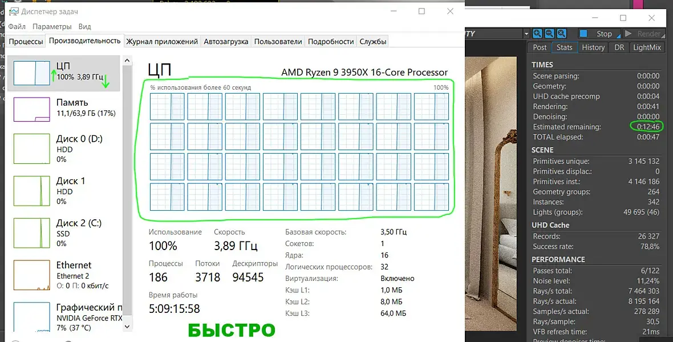Viewport: 673px width, 342px height.
Task: Click the Кэш L3 value 64,0 МБ
Action: tap(393, 313)
